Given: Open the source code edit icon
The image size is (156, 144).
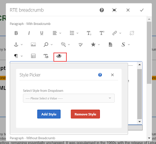Looking at the screenshot, I should point(110,44).
